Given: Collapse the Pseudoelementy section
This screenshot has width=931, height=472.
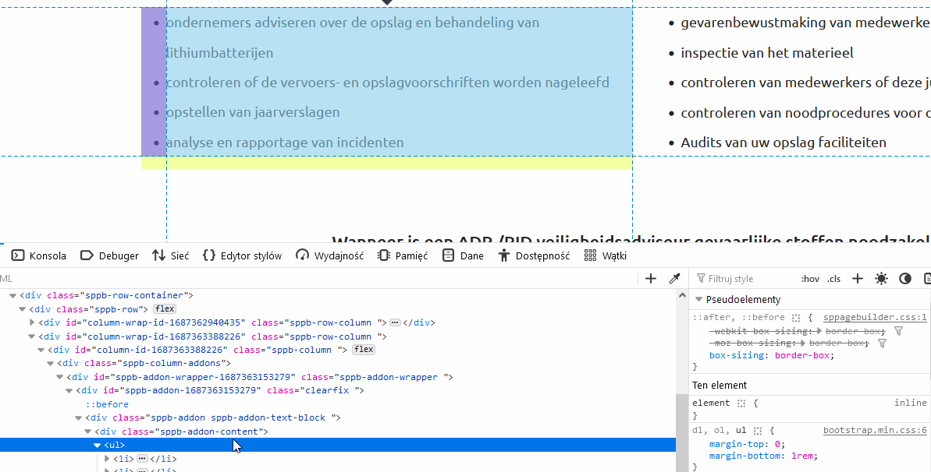Looking at the screenshot, I should point(698,300).
